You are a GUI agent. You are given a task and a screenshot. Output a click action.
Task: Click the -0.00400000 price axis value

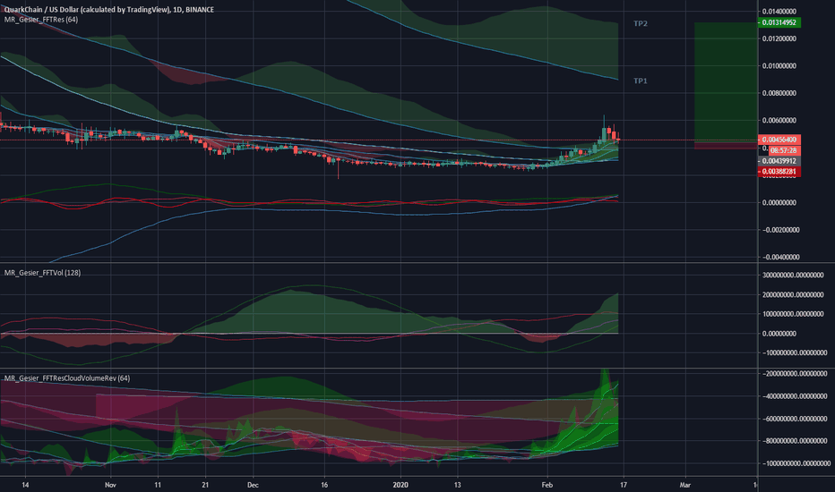(779, 258)
